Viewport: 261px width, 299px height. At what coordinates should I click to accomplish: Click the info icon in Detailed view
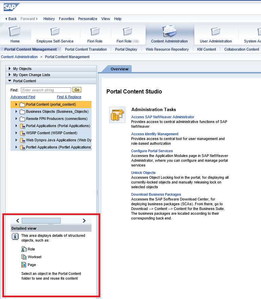[x=15, y=236]
